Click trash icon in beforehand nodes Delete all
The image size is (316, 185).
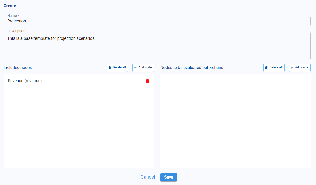pyautogui.click(x=266, y=68)
